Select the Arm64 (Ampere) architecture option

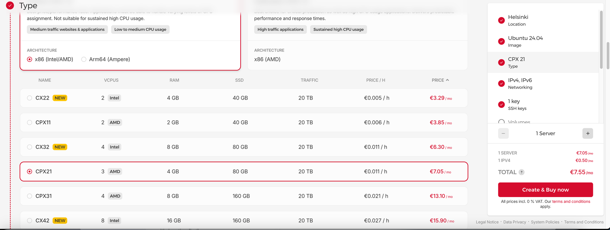[84, 59]
